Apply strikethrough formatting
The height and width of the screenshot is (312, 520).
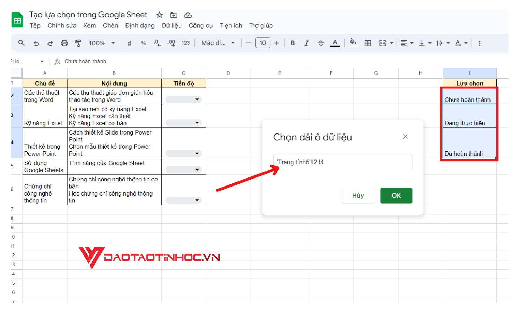tap(321, 43)
